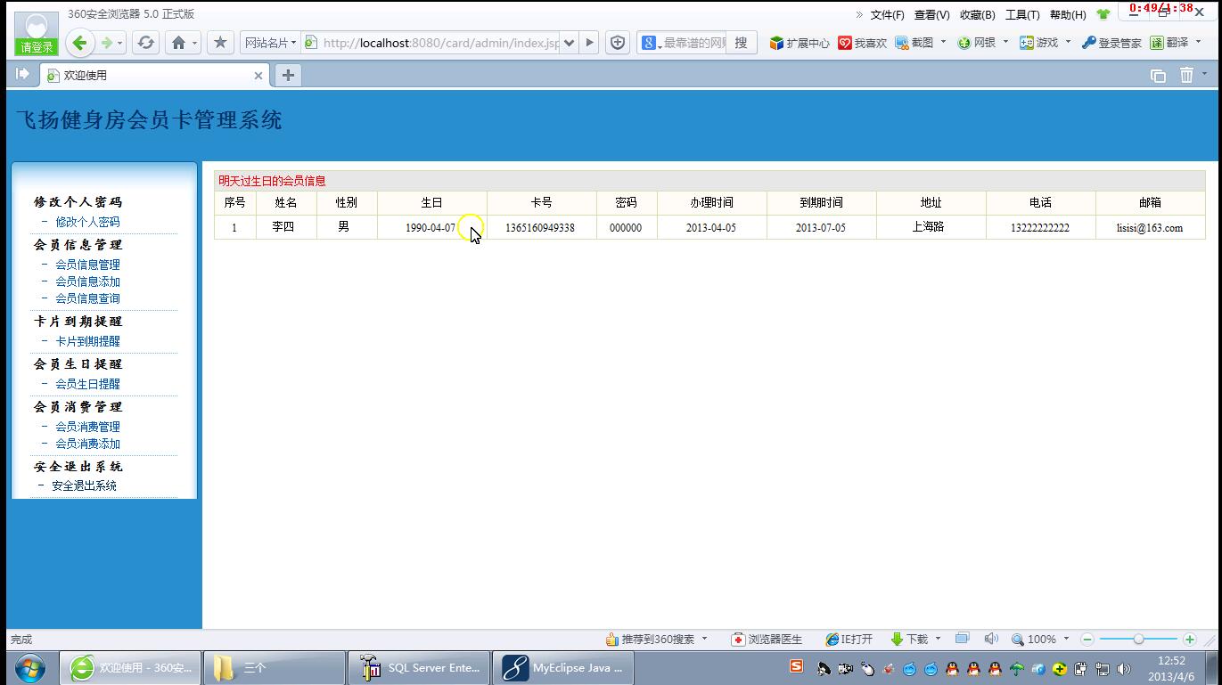
Task: Click the Sogou input method tray icon
Action: click(x=797, y=667)
